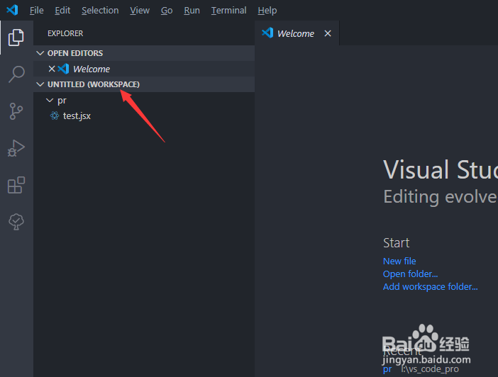Viewport: 498px width, 377px height.
Task: Open the Explorer view in activity bar
Action: (x=16, y=38)
